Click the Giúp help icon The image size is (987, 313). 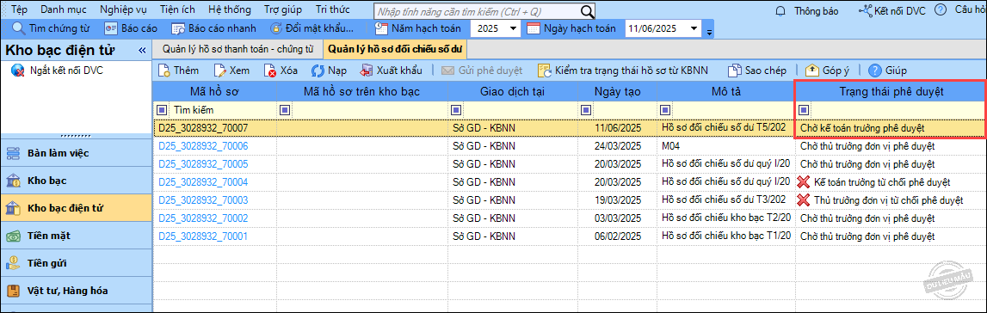tap(875, 71)
